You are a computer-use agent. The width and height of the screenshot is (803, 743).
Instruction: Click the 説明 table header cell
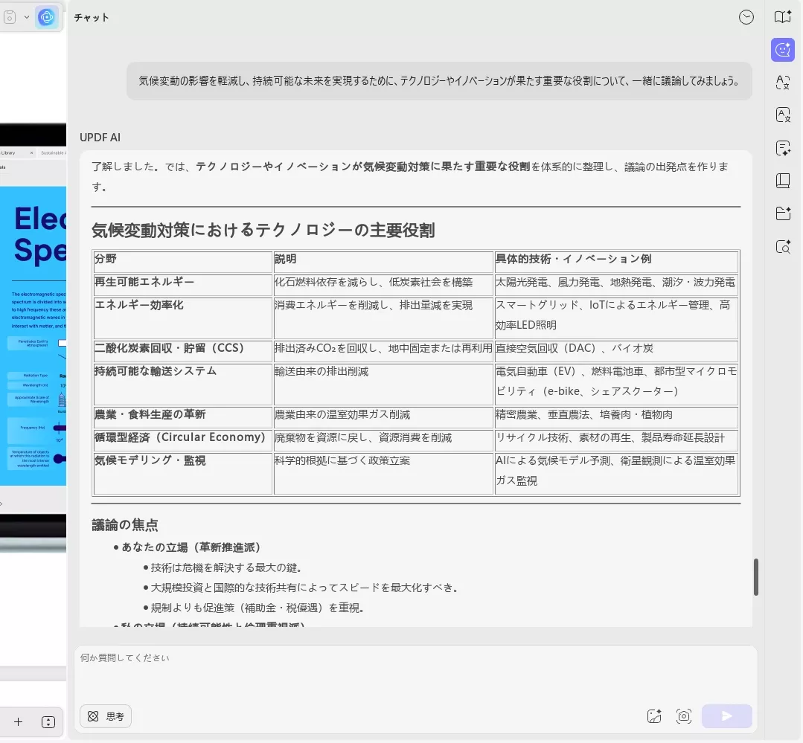click(383, 262)
